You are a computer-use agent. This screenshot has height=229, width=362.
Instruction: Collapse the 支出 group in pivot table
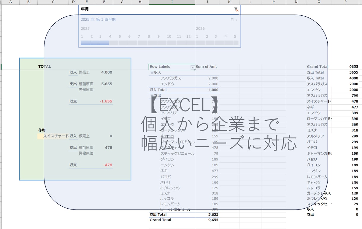coord(152,96)
